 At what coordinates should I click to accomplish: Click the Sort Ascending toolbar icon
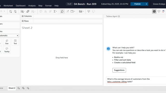click(x=46, y=11)
